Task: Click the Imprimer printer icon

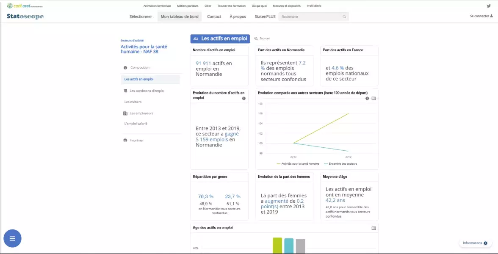Action: [125, 140]
